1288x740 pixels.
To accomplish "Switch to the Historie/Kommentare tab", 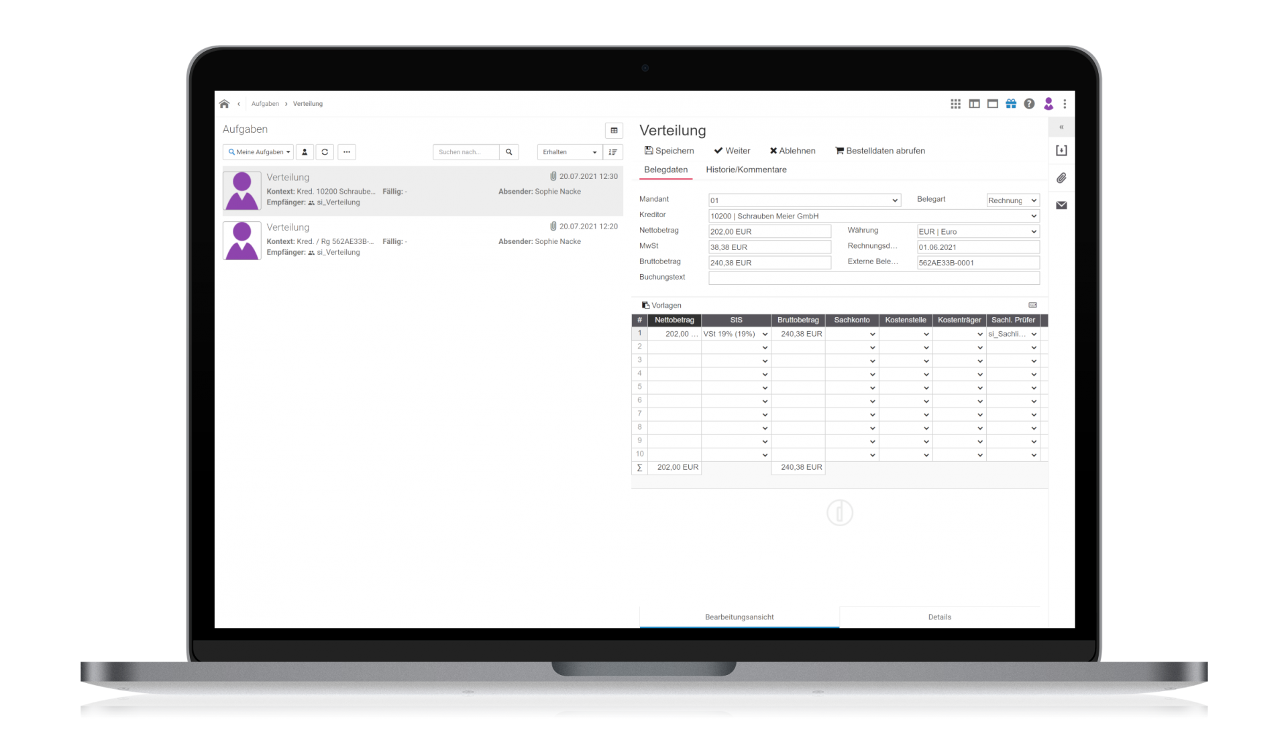I will [745, 170].
